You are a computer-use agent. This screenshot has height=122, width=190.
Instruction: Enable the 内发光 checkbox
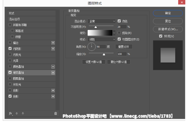click(10, 55)
